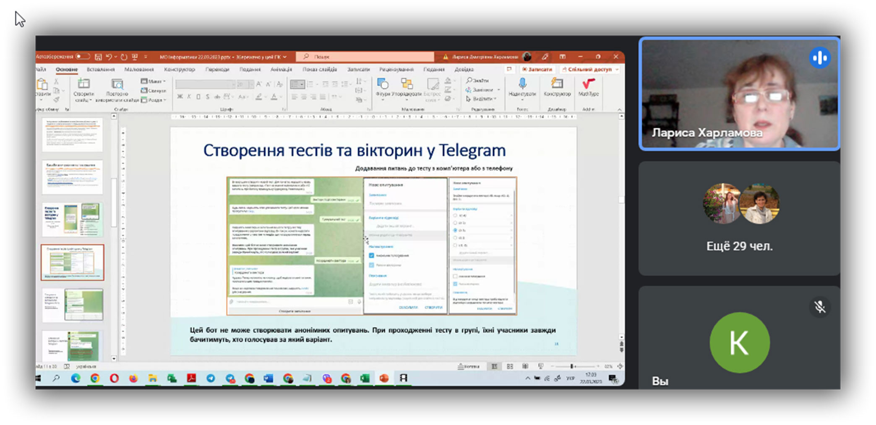Click the clear formatting icon
Image resolution: width=876 pixels, height=425 pixels.
[x=280, y=84]
